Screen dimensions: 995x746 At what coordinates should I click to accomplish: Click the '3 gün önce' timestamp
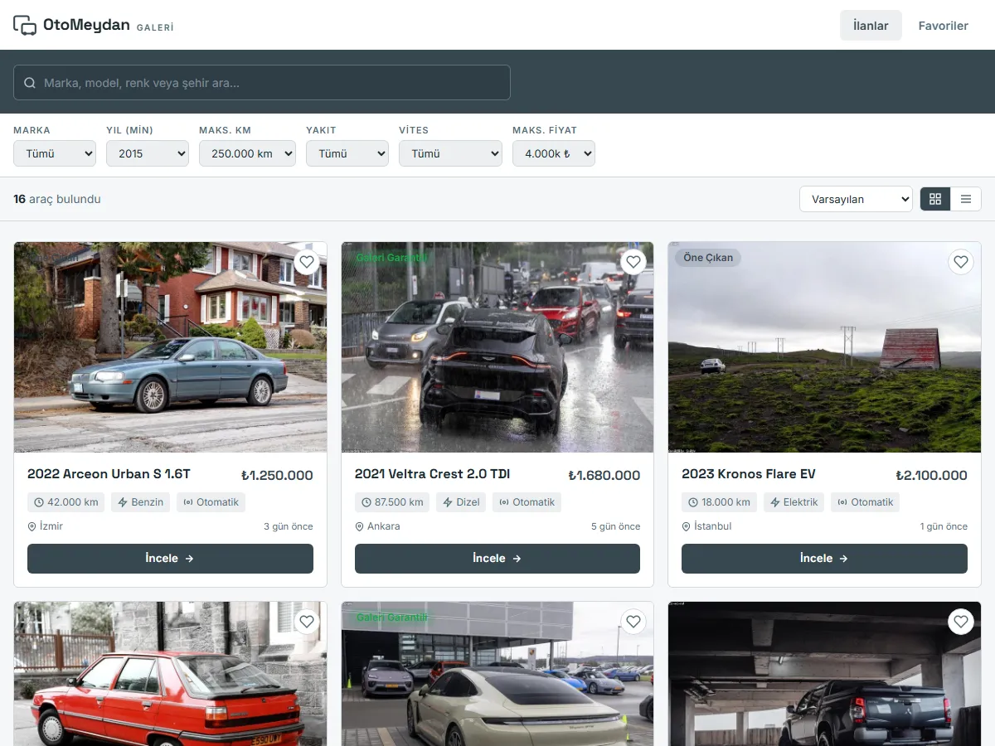[x=289, y=526]
